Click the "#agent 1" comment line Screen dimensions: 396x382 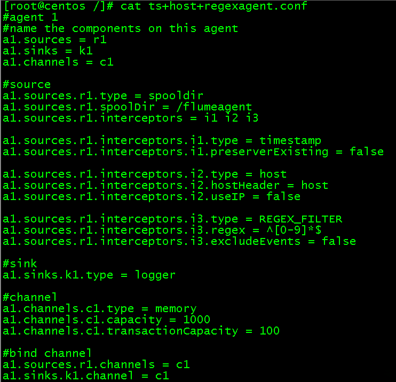(30, 17)
